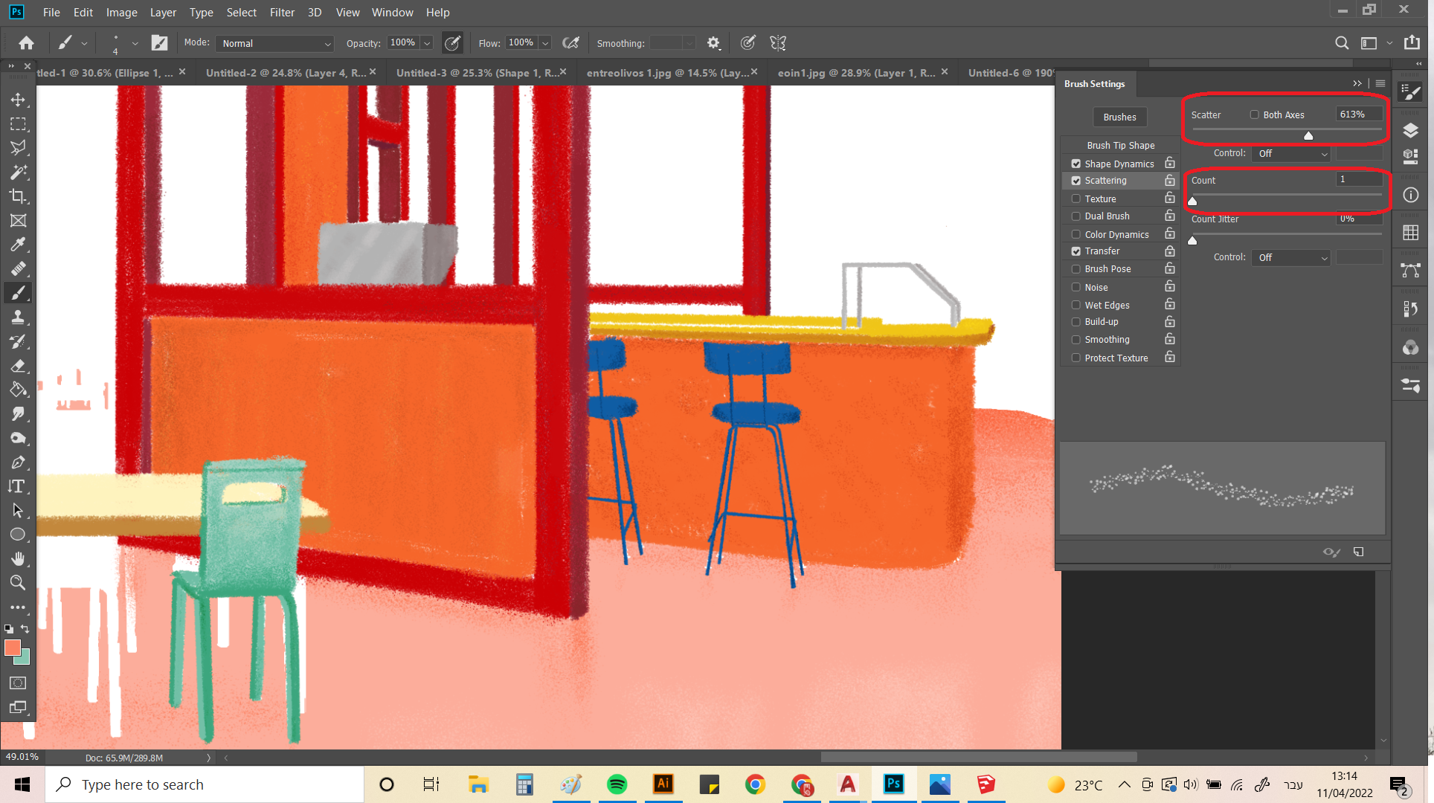Select the Brush tool

click(19, 293)
